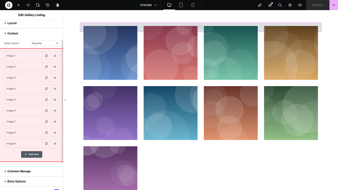The width and height of the screenshot is (338, 190).
Task: Open the Image 3 repeater item
Action: (x=23, y=78)
